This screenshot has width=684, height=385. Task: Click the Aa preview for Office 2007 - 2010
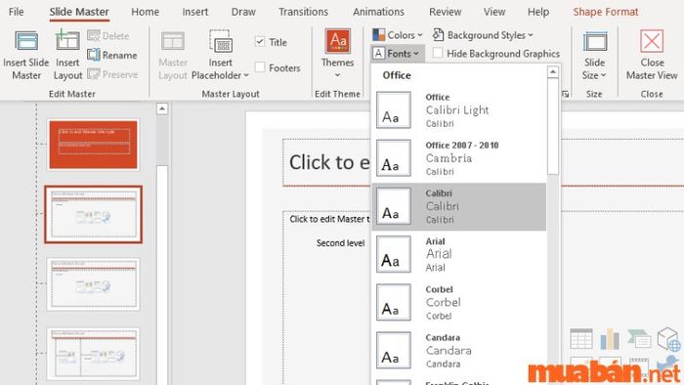(x=394, y=158)
